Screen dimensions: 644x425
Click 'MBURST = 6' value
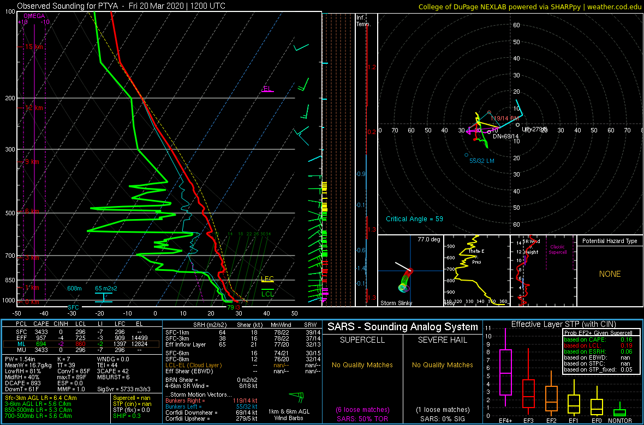click(114, 378)
